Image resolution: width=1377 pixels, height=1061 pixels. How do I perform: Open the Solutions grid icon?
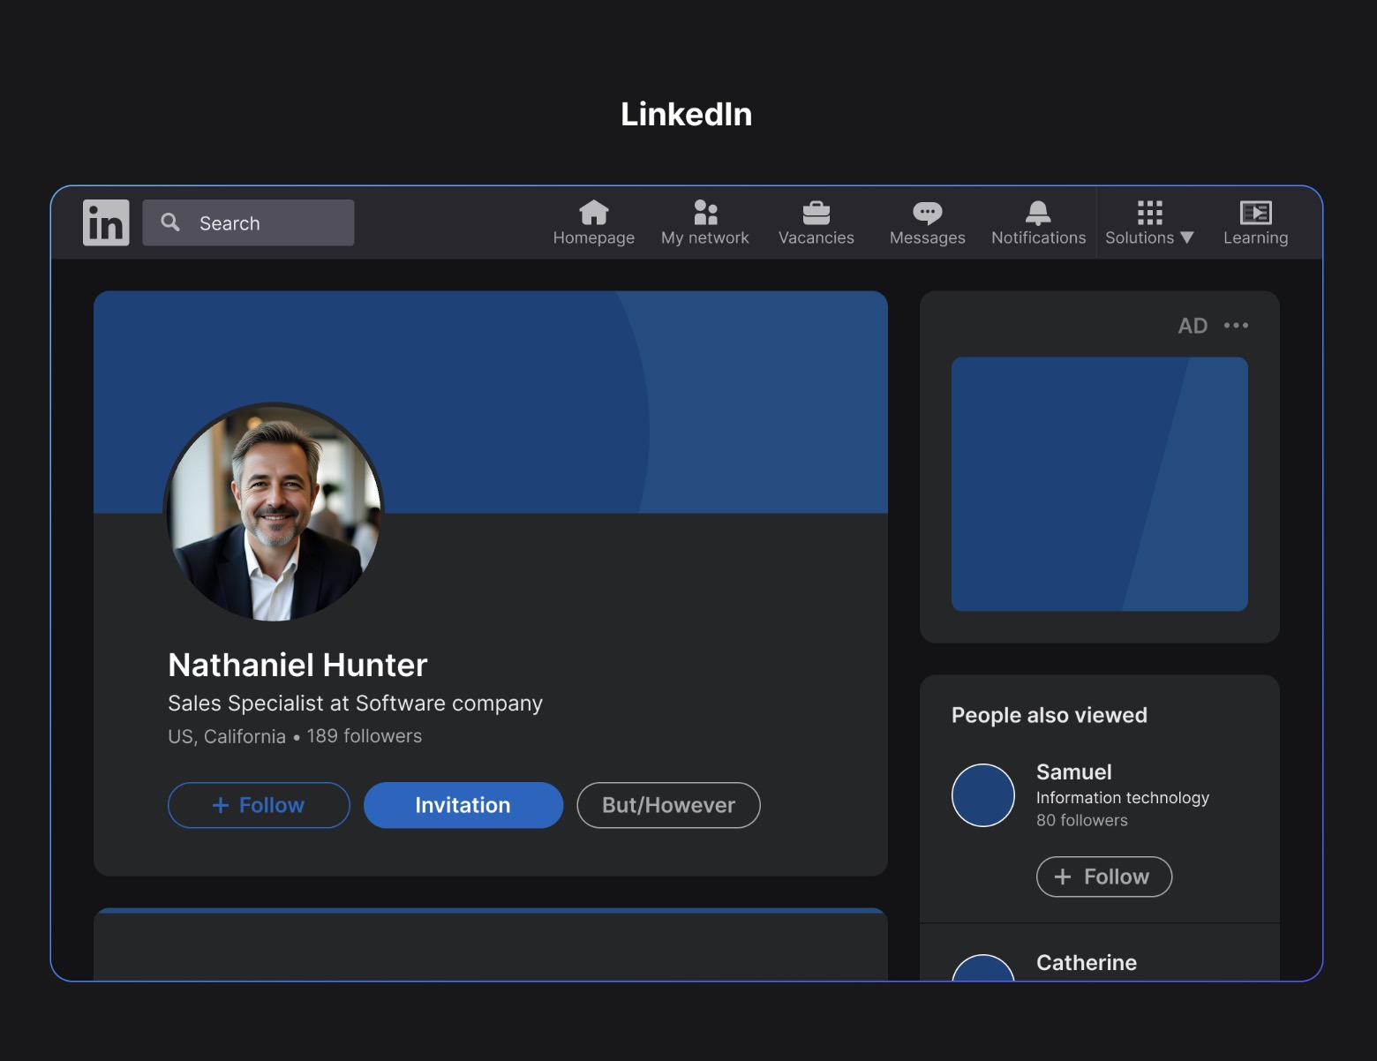click(x=1149, y=213)
